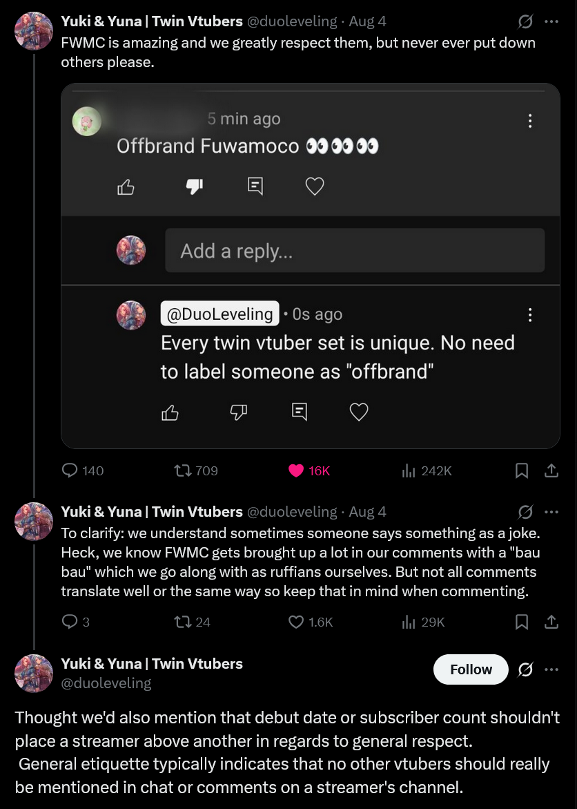Retweet the first tweet with 709 reposts
577x809 pixels.
[x=182, y=470]
